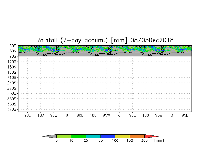This screenshot has height=157, width=201.
Task: Click the blue 50-100 mm legend swatch
Action: (108, 136)
